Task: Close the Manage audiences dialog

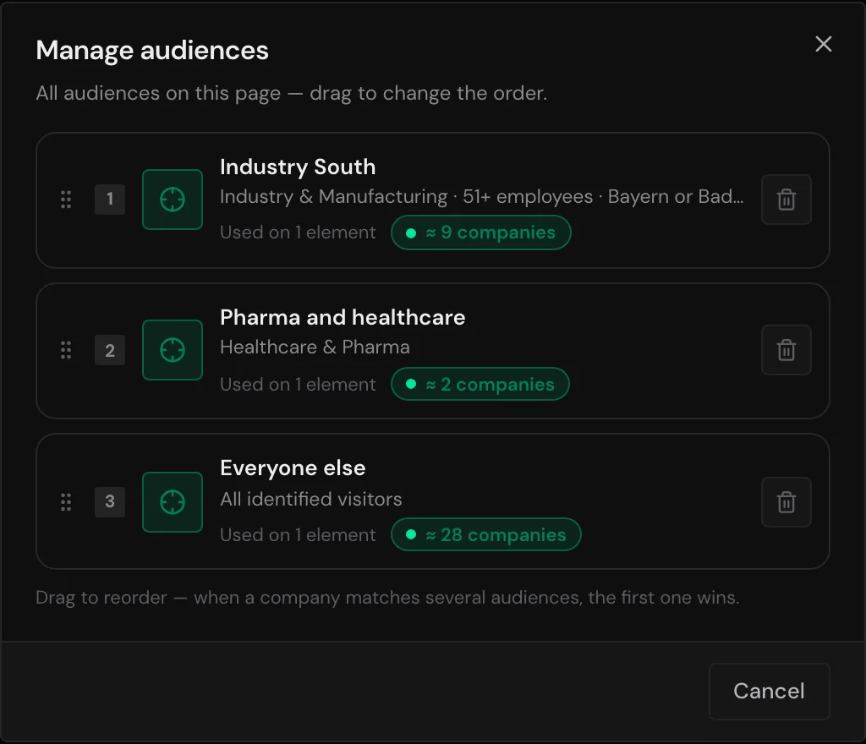Action: 823,44
